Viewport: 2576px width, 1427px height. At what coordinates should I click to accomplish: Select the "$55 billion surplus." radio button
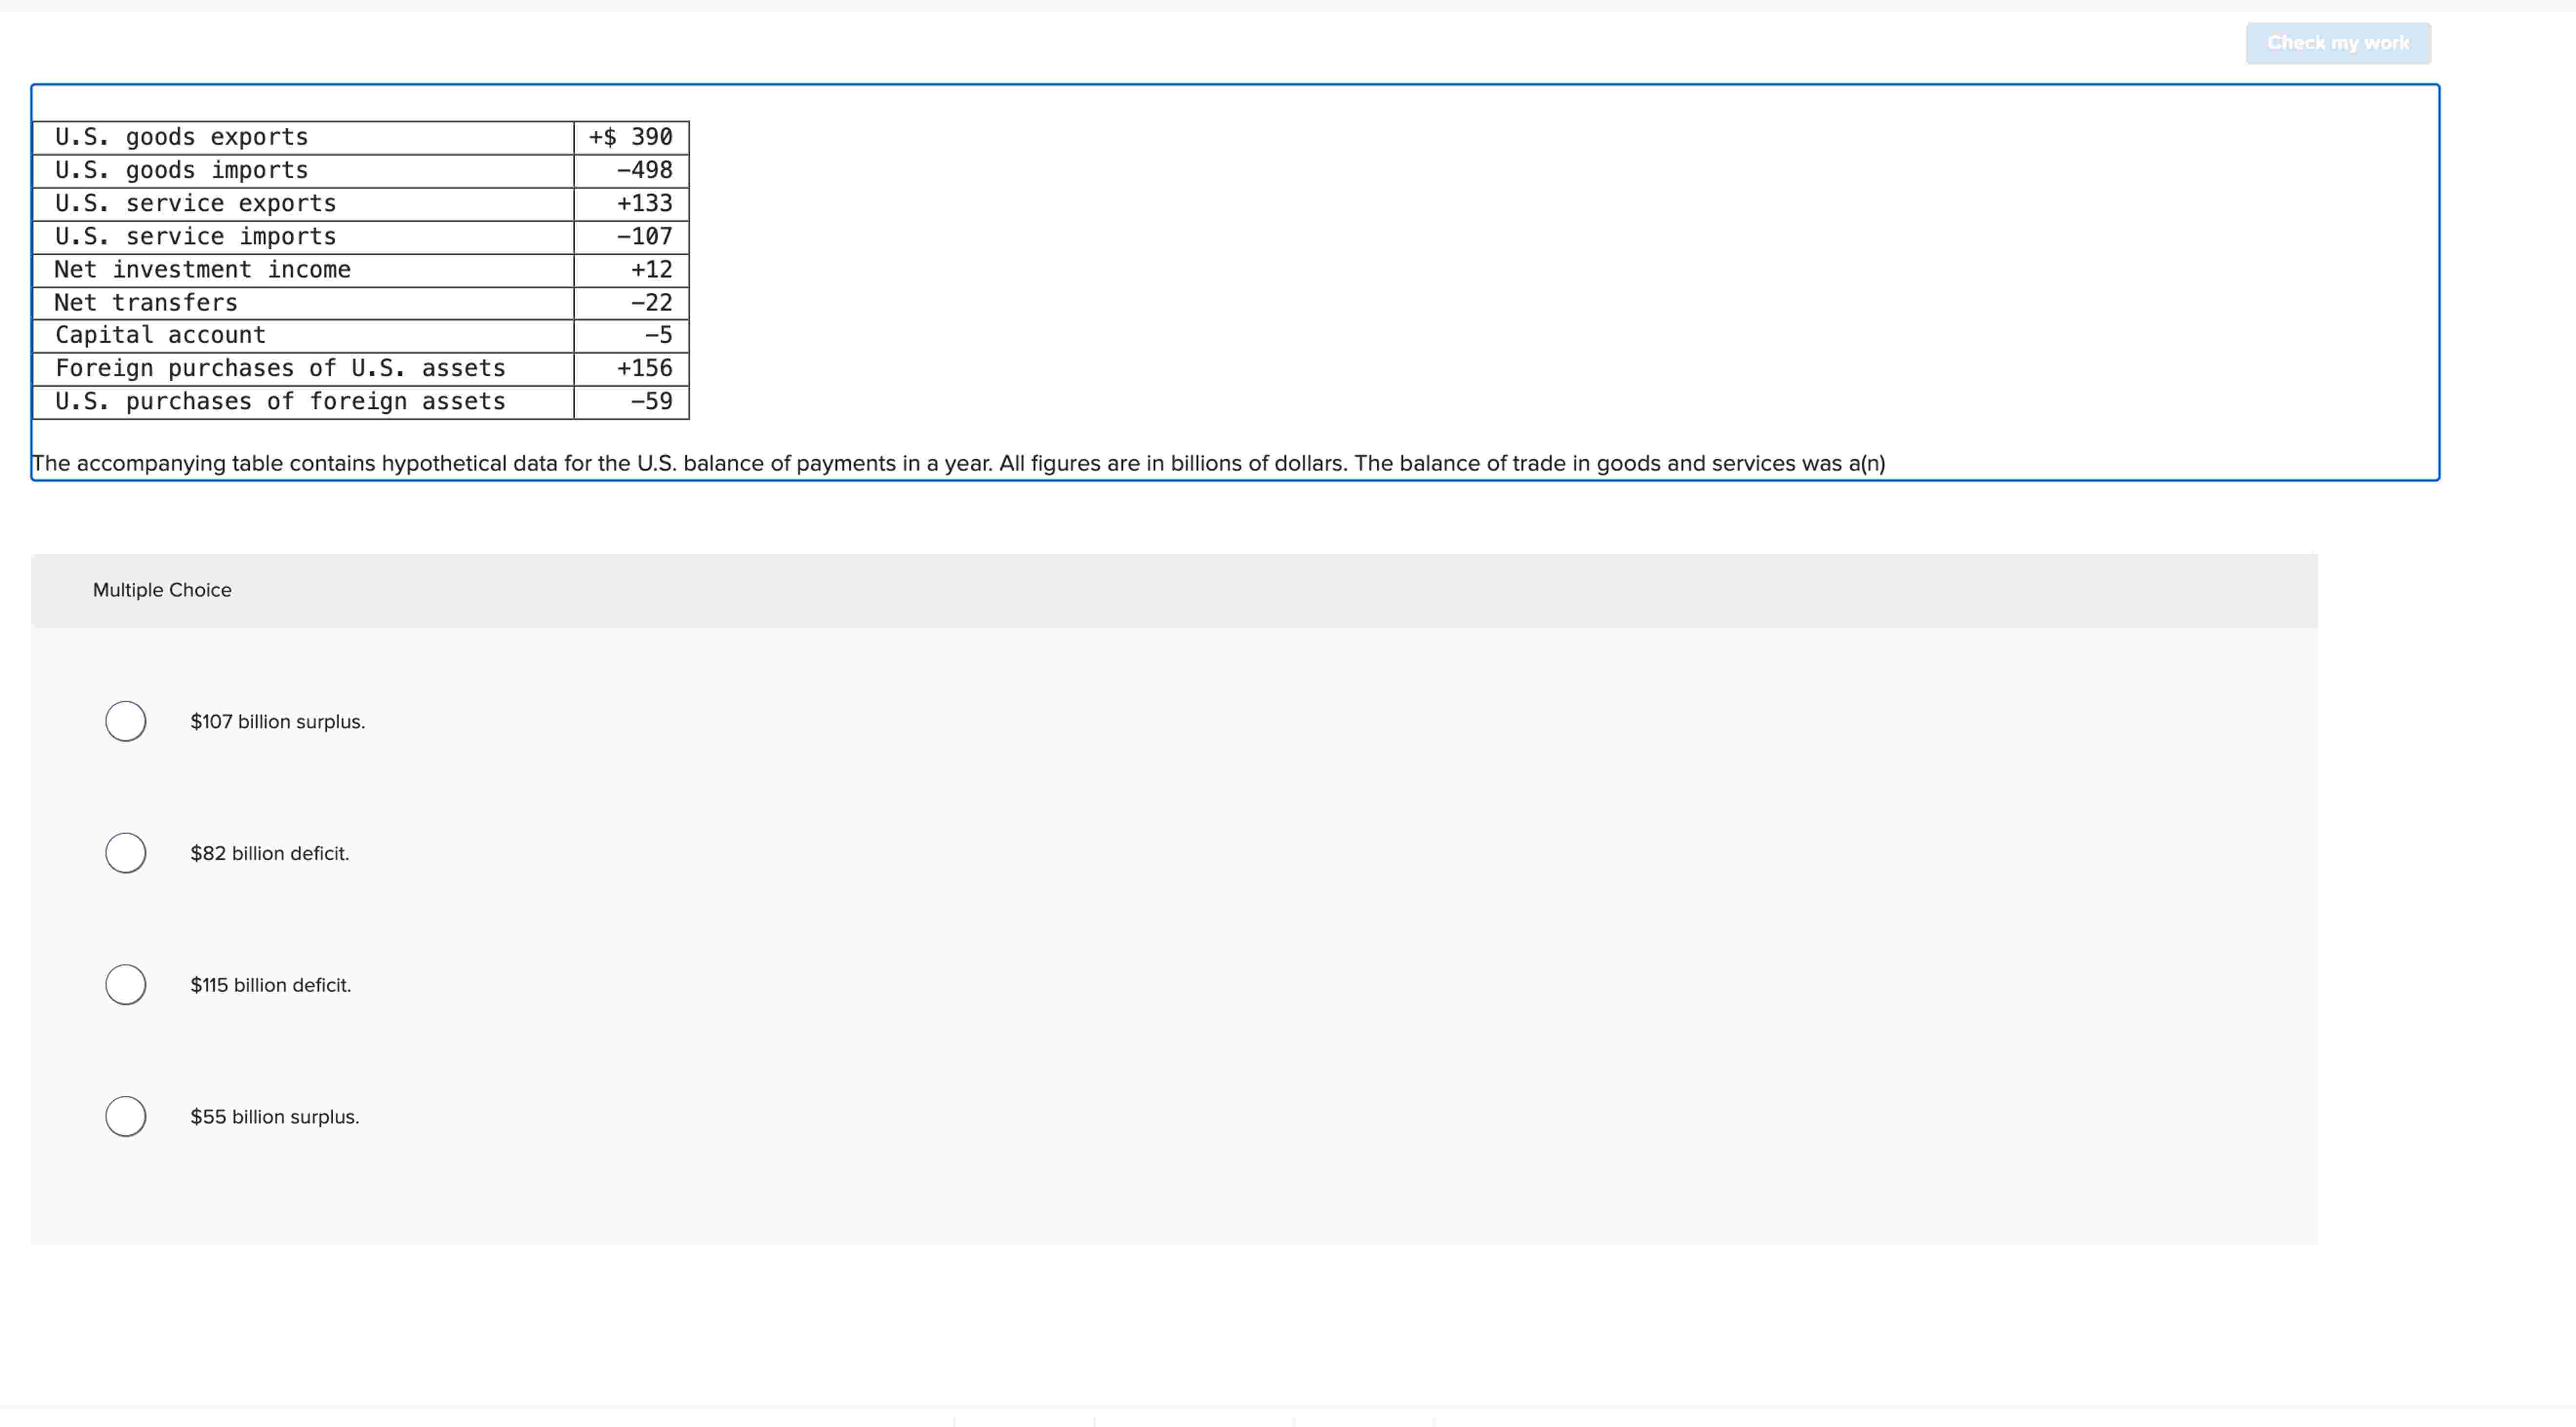click(125, 1117)
